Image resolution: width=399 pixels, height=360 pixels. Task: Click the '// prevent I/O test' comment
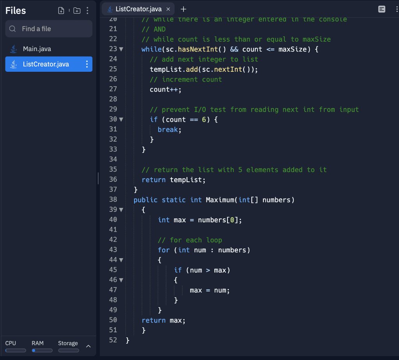click(x=254, y=110)
